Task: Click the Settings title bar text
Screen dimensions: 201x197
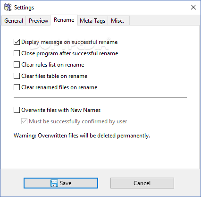Action: click(x=24, y=8)
